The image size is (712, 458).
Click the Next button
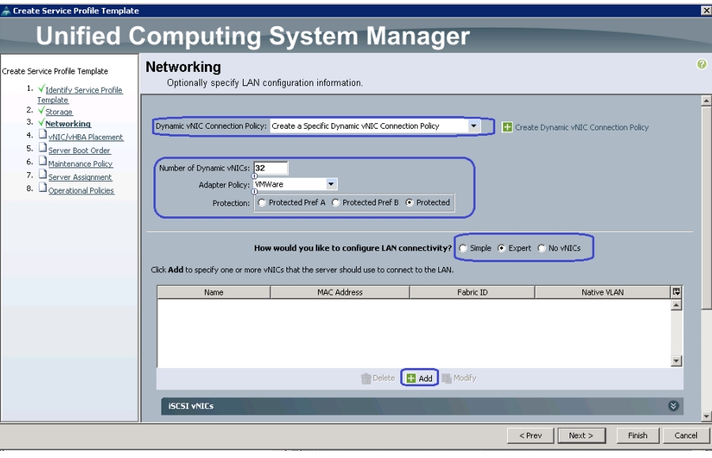pos(581,435)
